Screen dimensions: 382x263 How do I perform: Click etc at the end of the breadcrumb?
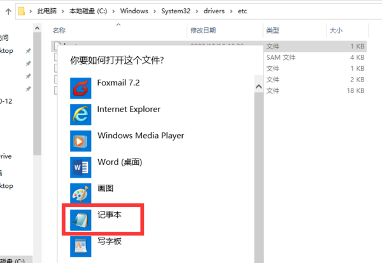click(242, 11)
